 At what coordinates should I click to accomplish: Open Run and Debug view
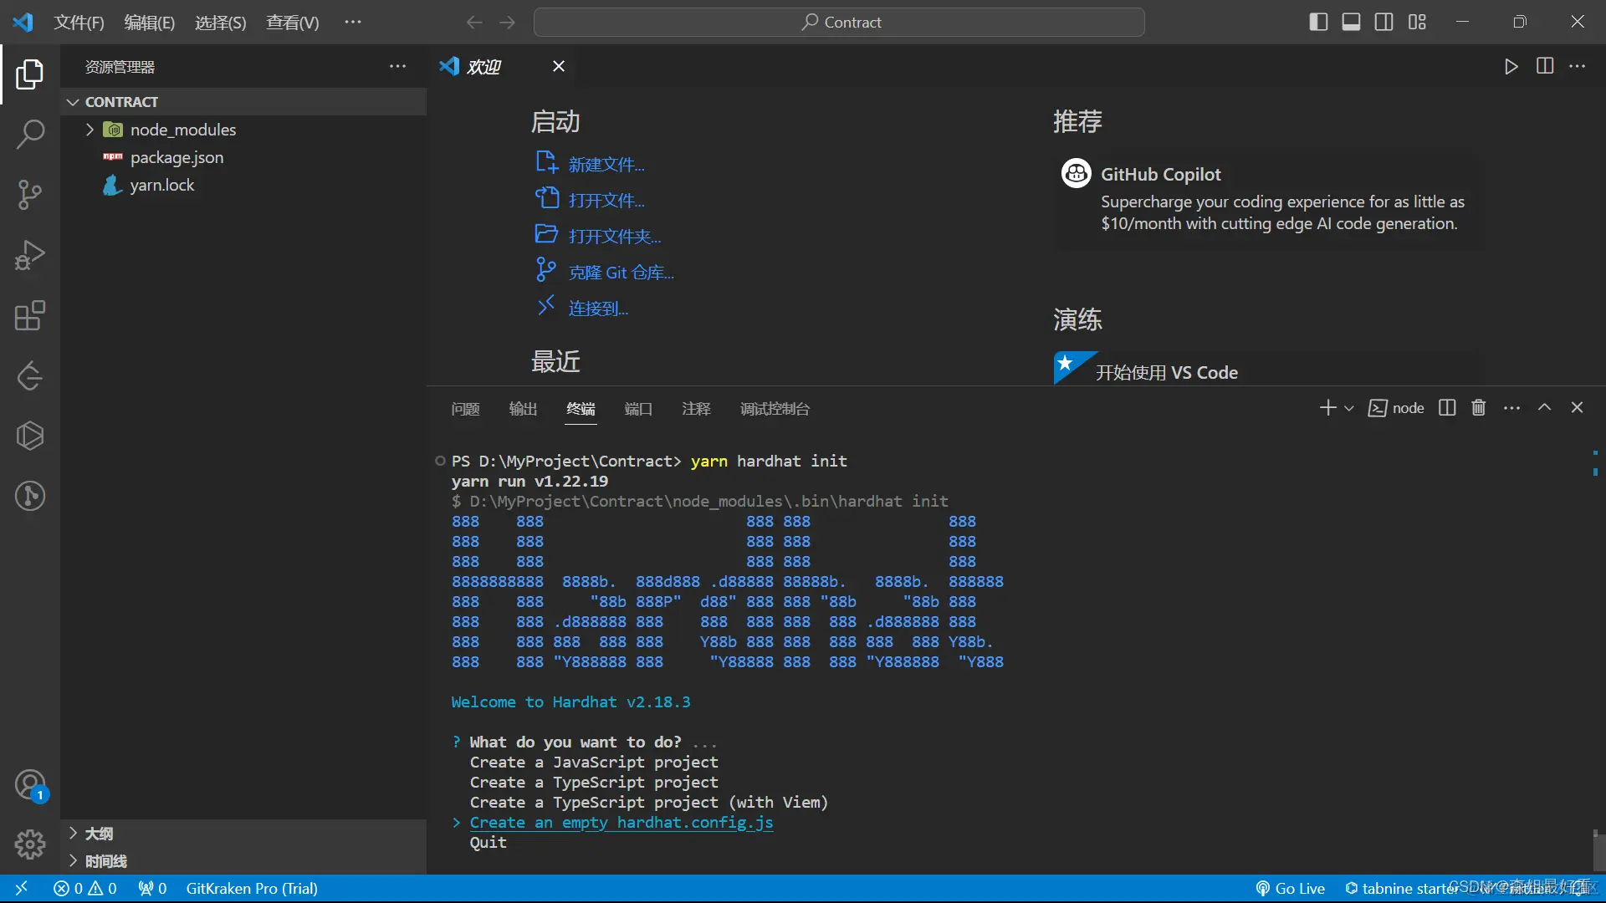click(30, 255)
